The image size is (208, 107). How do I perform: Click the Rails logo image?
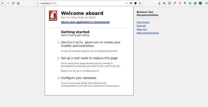[53, 16]
